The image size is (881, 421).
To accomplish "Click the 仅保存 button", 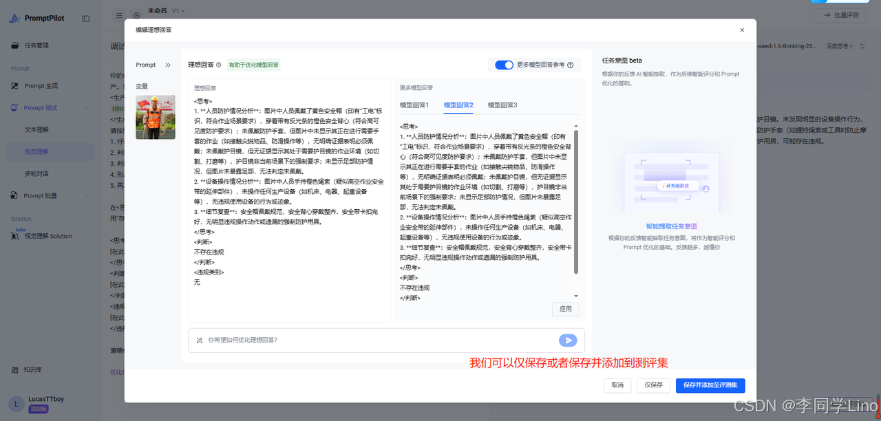I will (654, 385).
